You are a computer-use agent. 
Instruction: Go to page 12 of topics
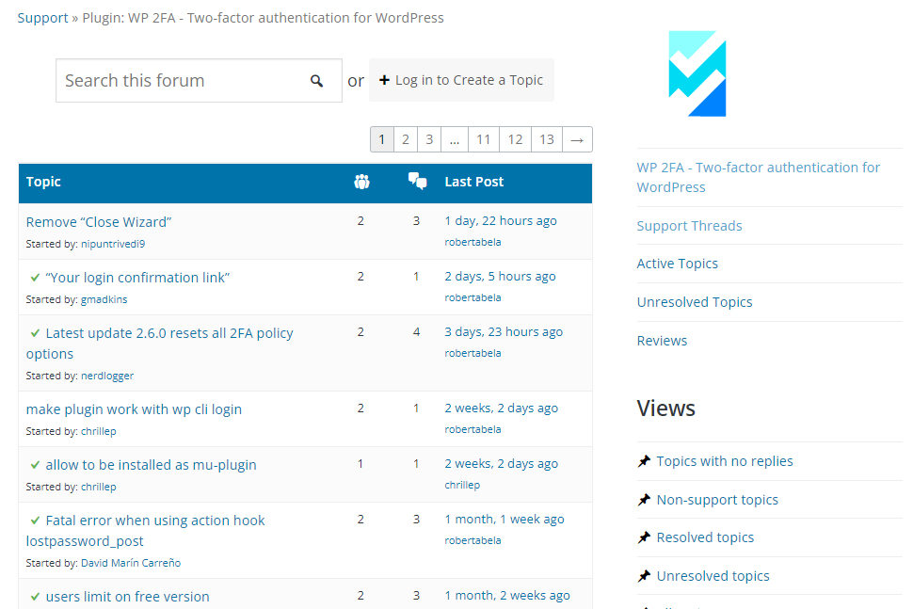515,139
